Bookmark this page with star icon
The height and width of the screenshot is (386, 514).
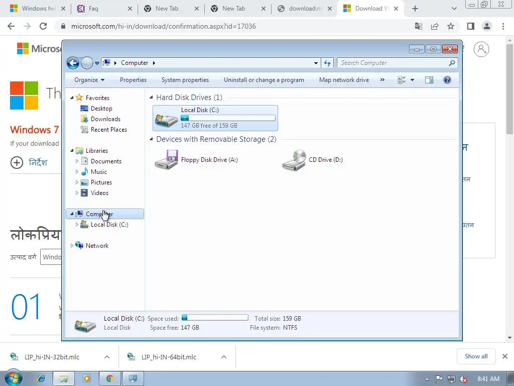(451, 26)
